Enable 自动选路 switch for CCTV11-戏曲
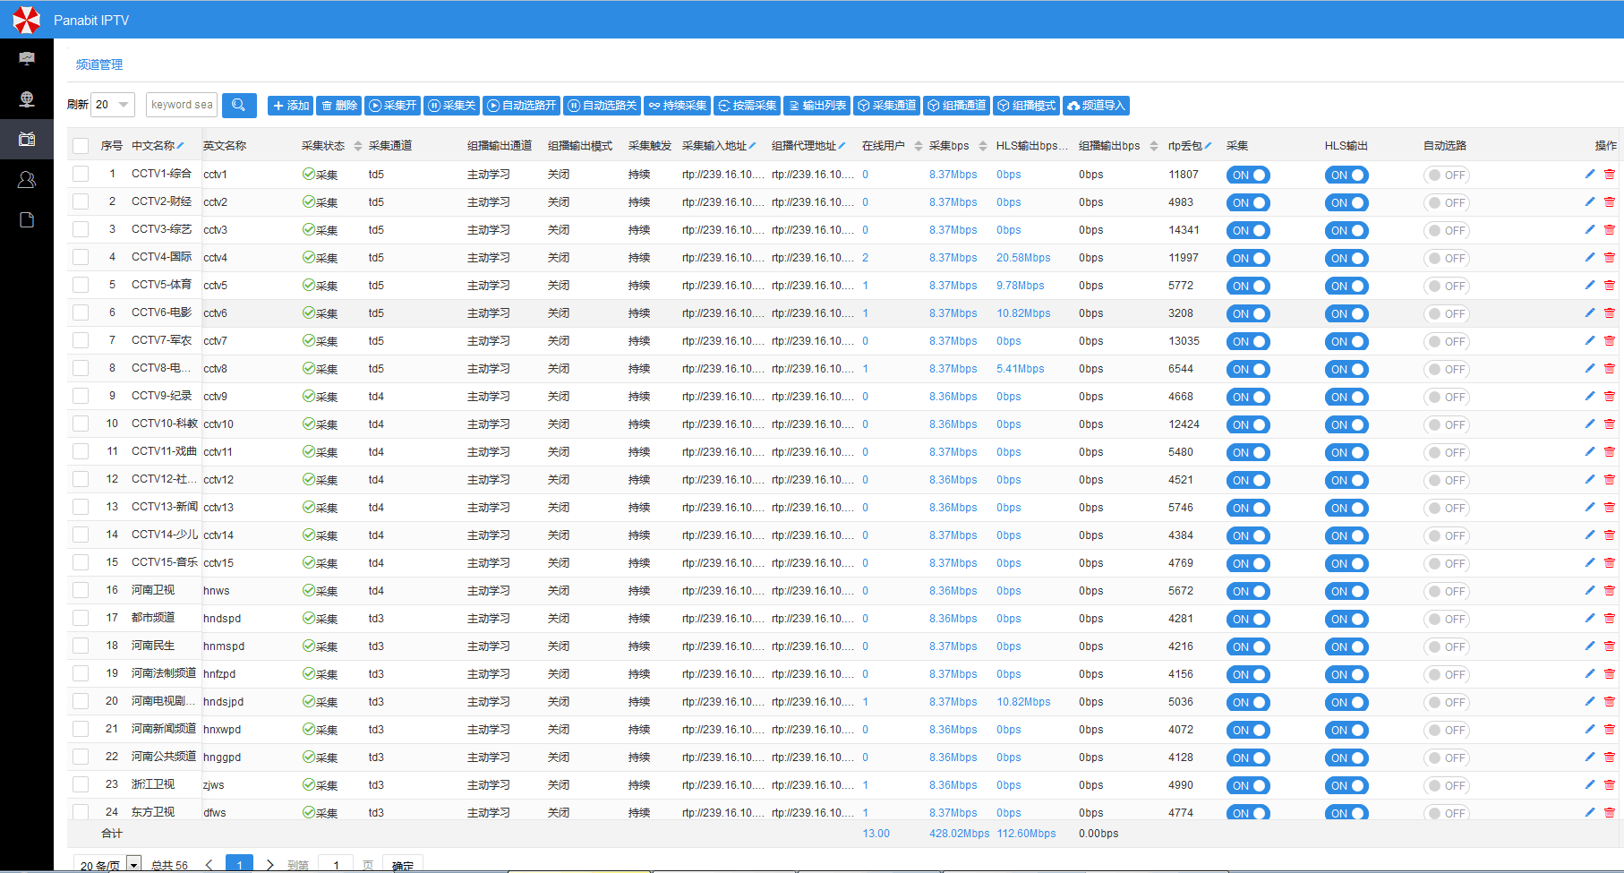Image resolution: width=1624 pixels, height=873 pixels. (x=1447, y=452)
